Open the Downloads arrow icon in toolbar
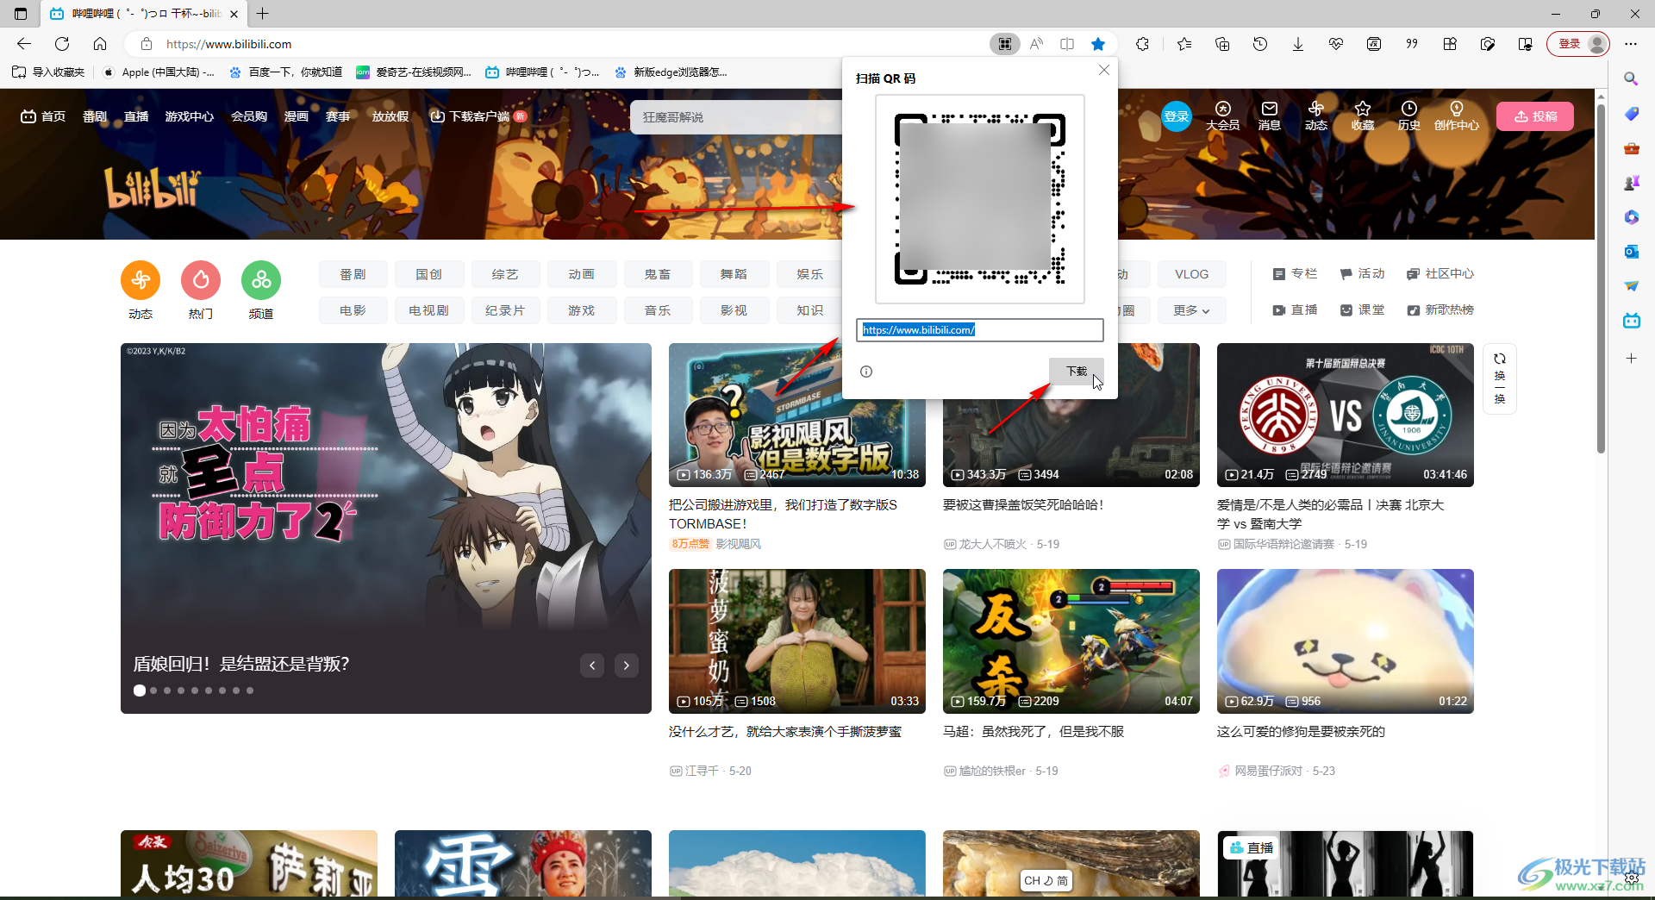The height and width of the screenshot is (900, 1655). (1298, 44)
